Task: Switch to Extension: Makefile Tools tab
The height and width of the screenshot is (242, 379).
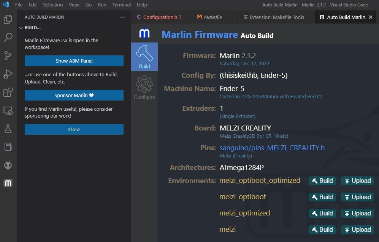Action: pos(276,17)
